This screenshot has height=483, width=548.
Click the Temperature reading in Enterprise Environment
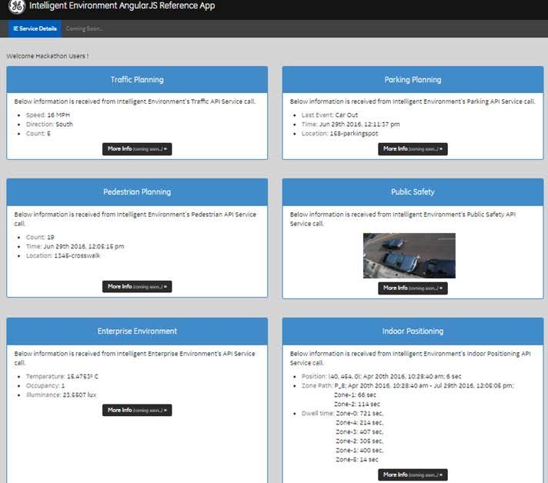pyautogui.click(x=62, y=376)
